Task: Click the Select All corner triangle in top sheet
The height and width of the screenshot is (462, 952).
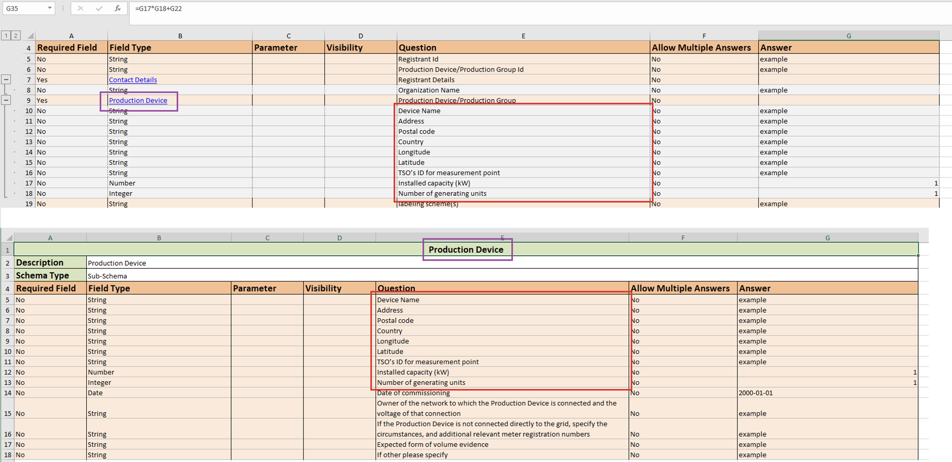Action: [x=30, y=36]
